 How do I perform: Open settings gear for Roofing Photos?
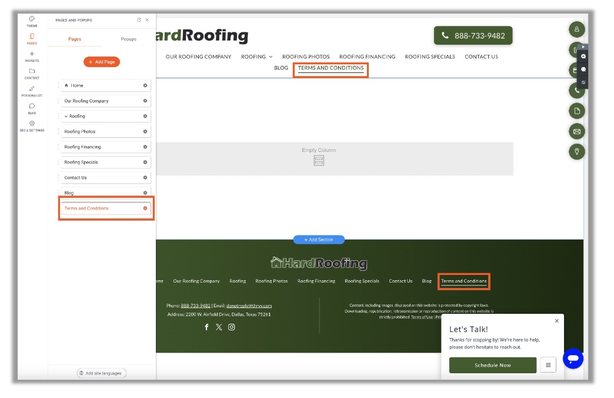tap(145, 131)
